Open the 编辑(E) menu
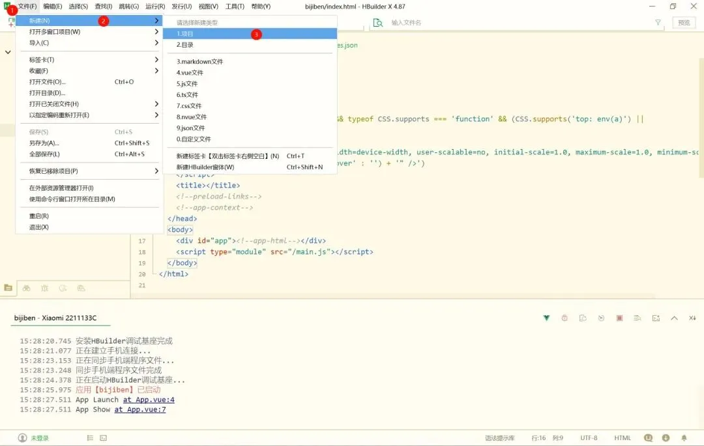 tap(53, 7)
